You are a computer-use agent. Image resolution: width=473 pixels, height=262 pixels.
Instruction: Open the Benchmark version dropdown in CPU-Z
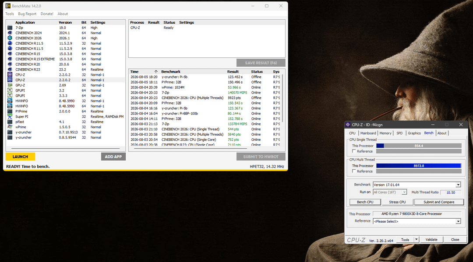tap(458, 185)
